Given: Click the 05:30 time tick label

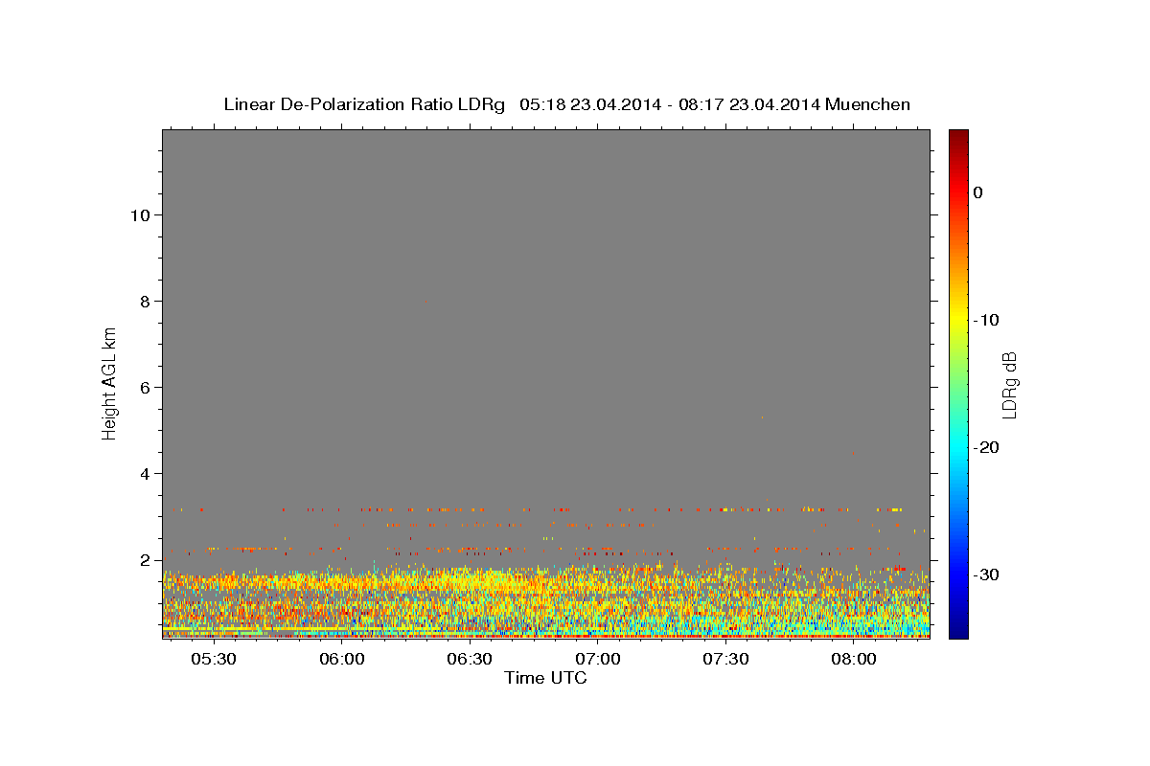Looking at the screenshot, I should [x=214, y=660].
